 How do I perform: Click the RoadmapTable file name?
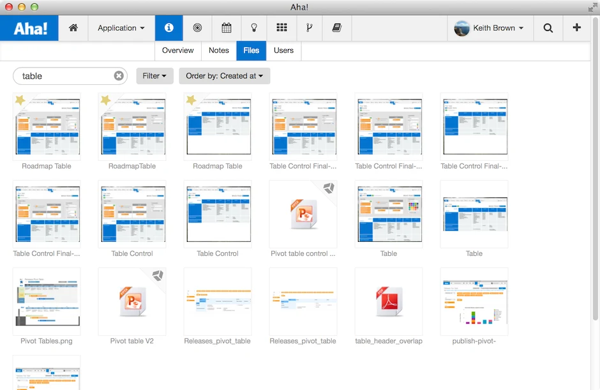point(132,166)
